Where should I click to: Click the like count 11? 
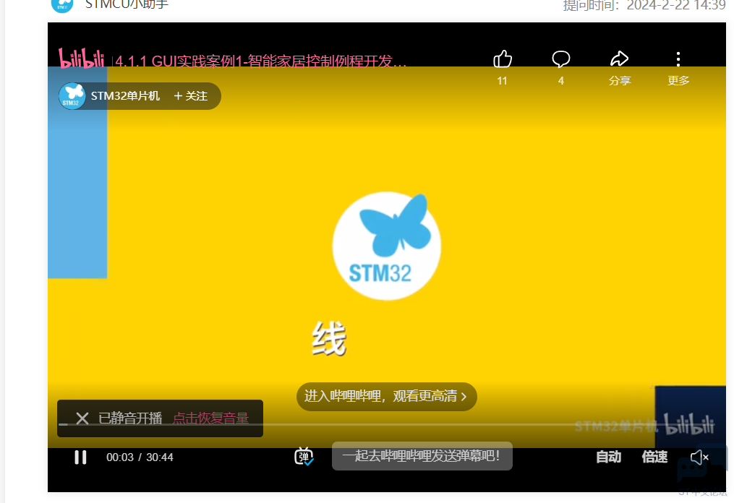(503, 81)
